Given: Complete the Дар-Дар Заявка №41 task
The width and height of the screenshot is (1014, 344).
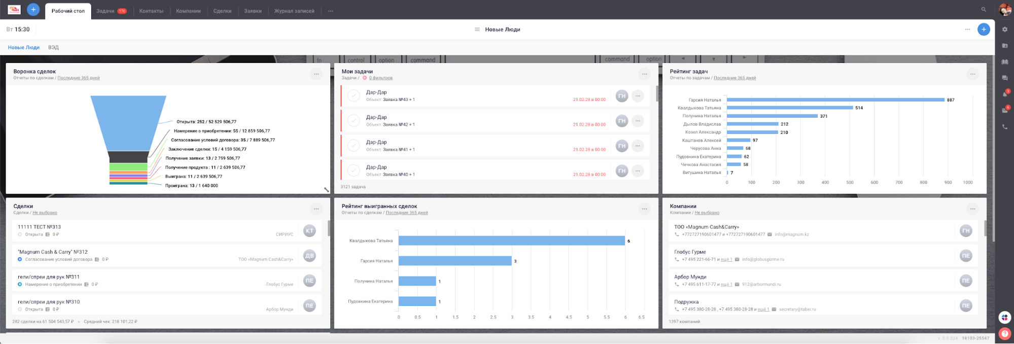Looking at the screenshot, I should tap(354, 146).
